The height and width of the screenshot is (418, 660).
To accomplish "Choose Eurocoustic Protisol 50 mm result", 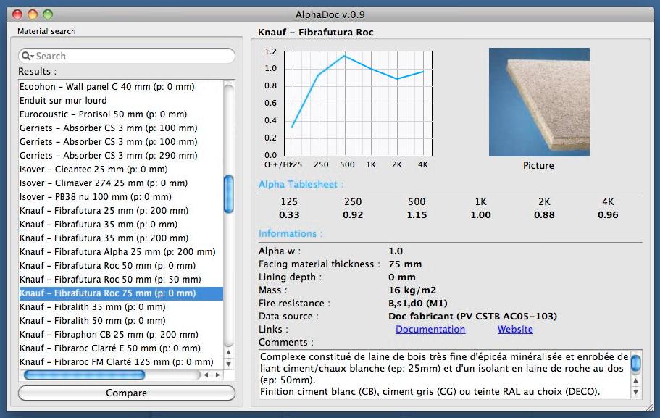I will pos(103,114).
